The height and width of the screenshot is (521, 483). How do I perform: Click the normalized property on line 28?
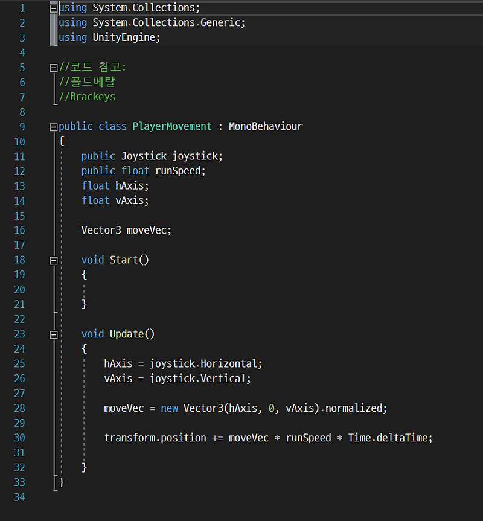(355, 408)
